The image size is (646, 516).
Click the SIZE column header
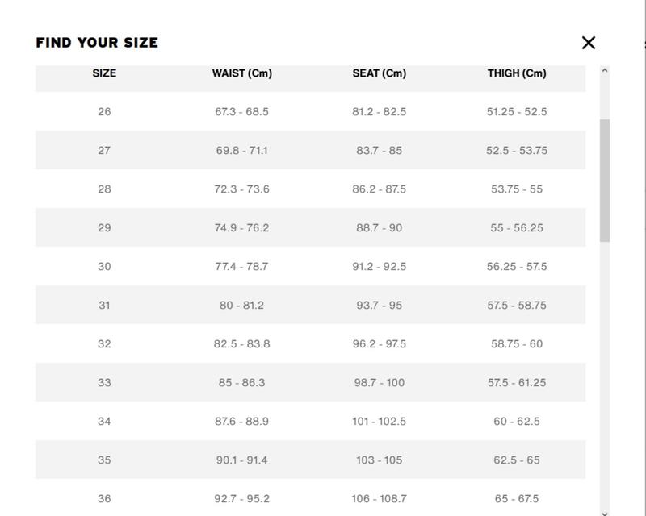(104, 73)
